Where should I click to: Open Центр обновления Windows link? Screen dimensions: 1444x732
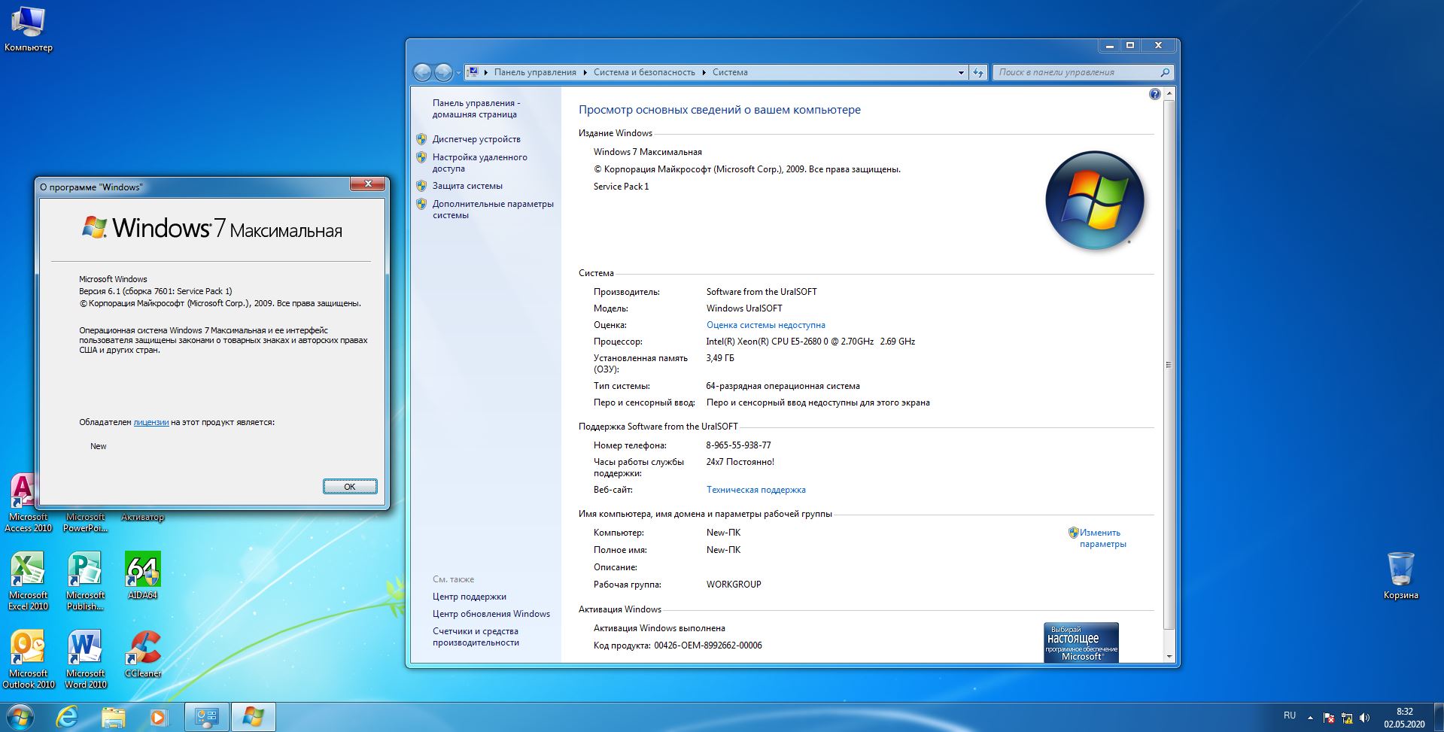(x=491, y=614)
